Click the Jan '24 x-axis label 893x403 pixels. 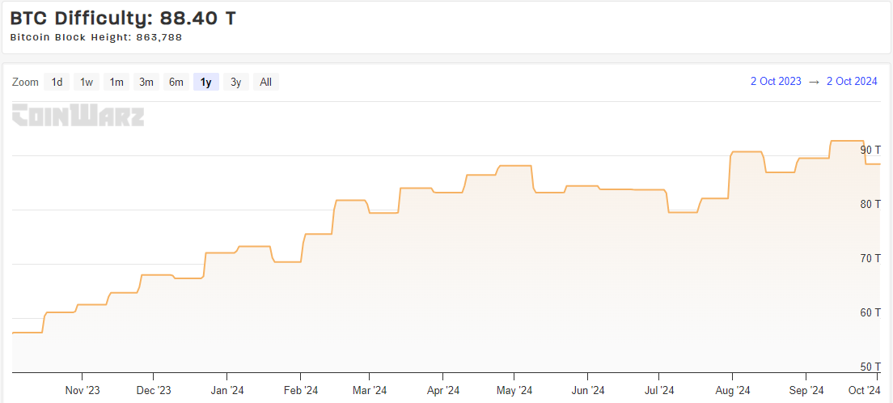(x=227, y=391)
